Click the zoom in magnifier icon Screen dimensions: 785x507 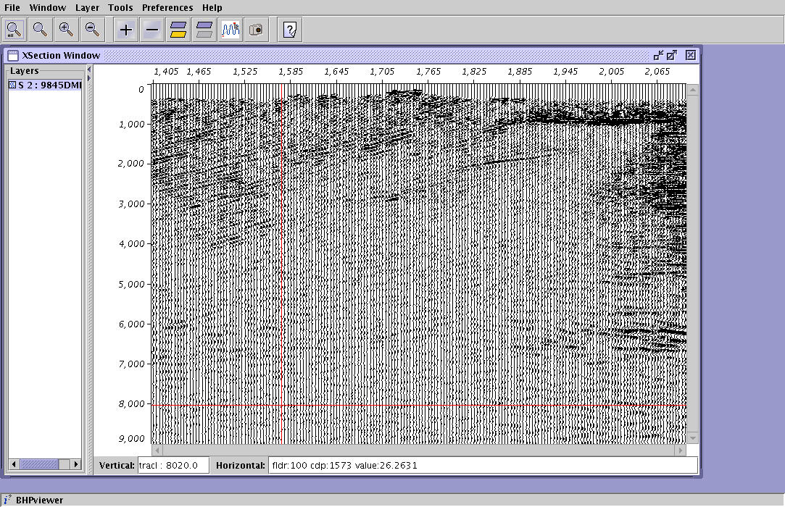tap(66, 30)
